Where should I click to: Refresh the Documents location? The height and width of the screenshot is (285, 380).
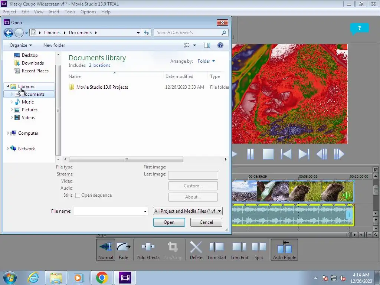pos(147,33)
